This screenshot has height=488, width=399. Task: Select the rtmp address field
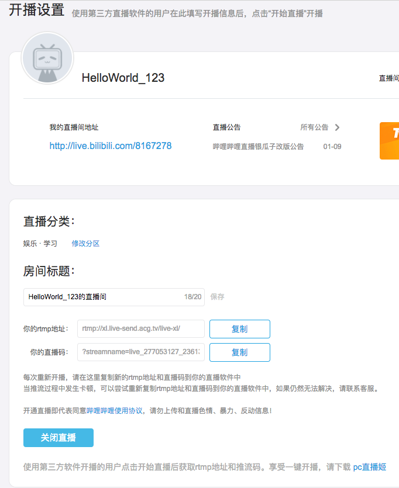pyautogui.click(x=141, y=328)
